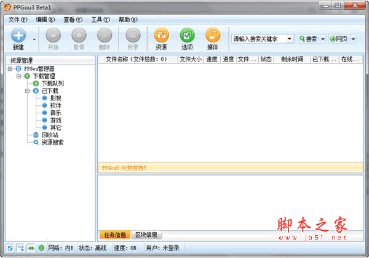Open the 帮助 (Help) menu
The height and width of the screenshot is (258, 369).
(128, 20)
